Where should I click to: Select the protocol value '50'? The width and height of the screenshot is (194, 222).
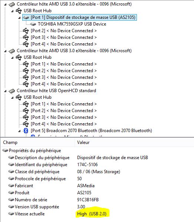click(79, 179)
